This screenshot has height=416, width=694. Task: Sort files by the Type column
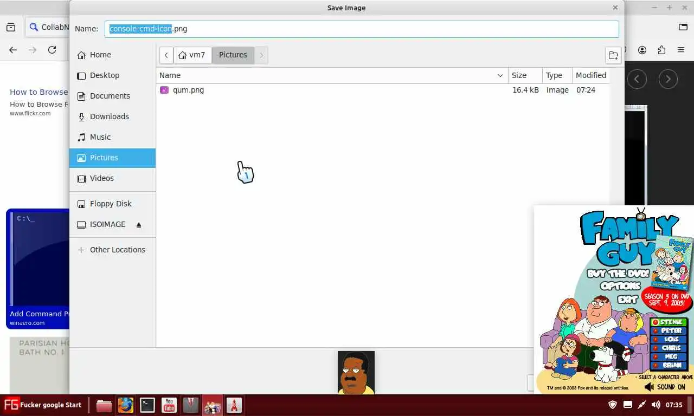click(x=557, y=75)
